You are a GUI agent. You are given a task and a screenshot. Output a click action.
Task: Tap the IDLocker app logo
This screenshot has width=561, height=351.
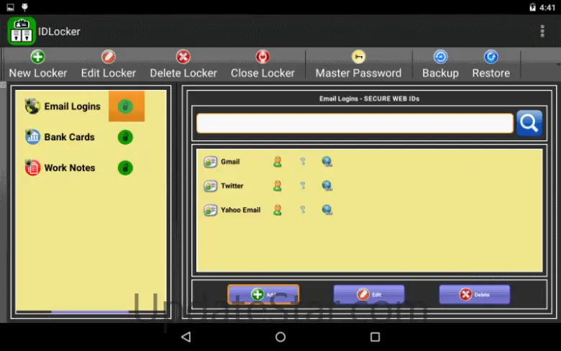click(22, 31)
